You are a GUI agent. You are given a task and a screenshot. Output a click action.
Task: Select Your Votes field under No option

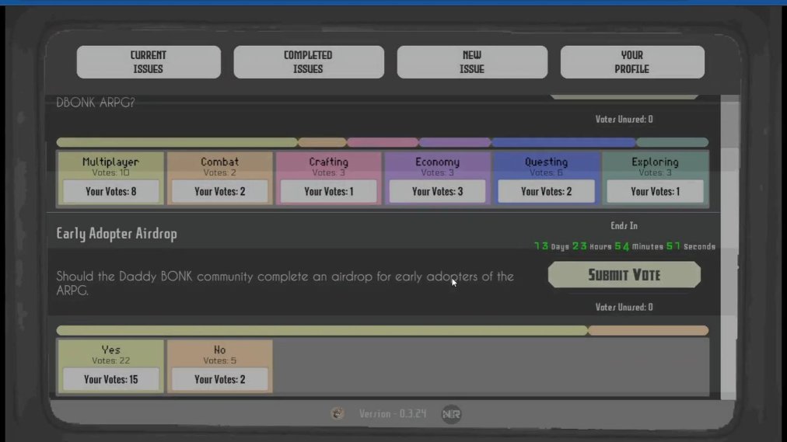click(219, 379)
